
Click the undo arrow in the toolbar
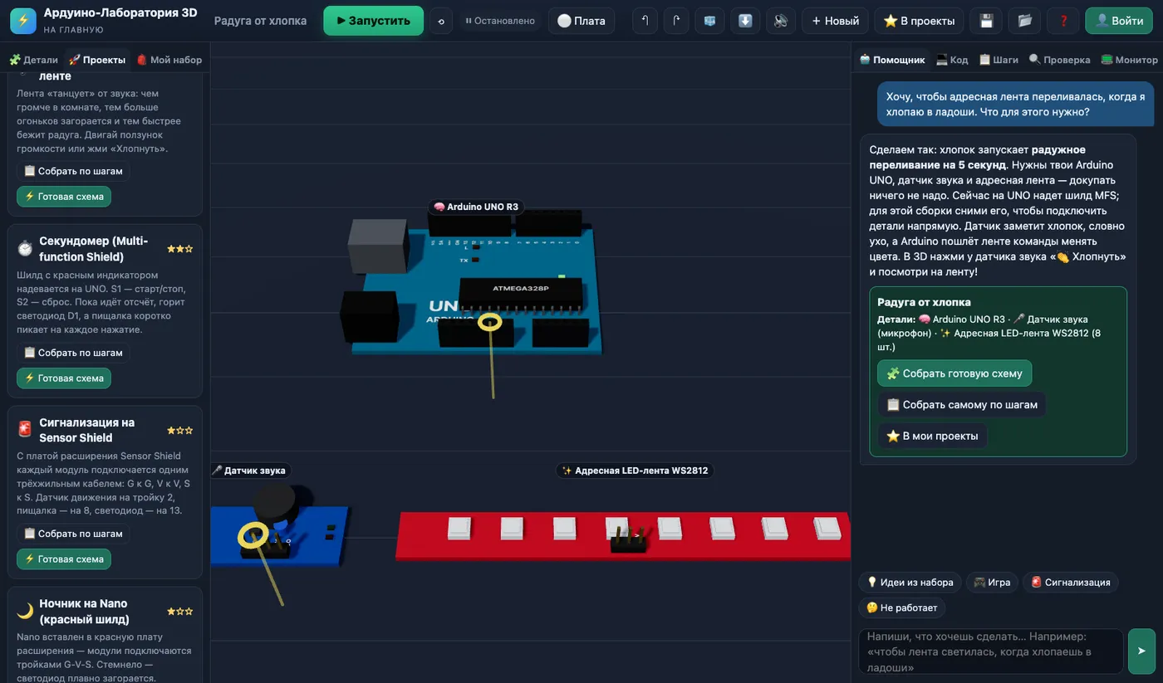[645, 21]
